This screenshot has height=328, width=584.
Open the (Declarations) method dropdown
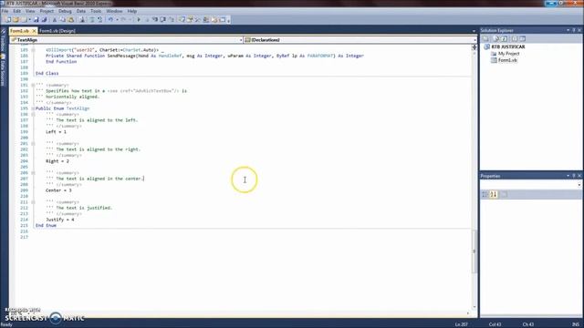[x=474, y=40]
